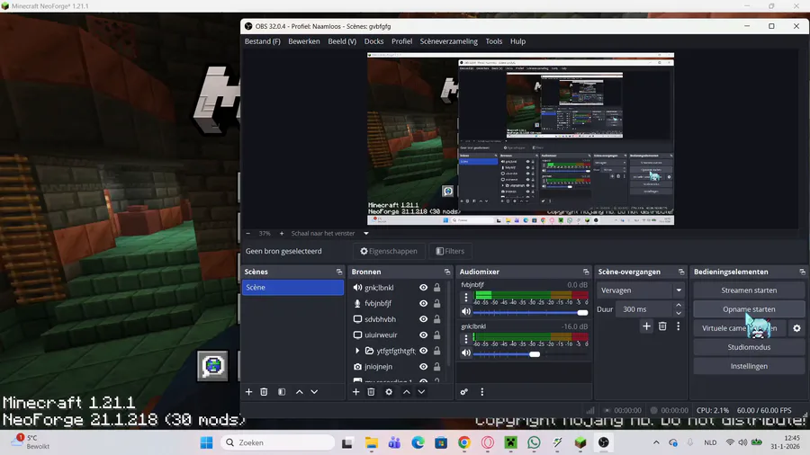Mute the fvbjnbfjf audio channel
The width and height of the screenshot is (810, 455).
click(466, 312)
